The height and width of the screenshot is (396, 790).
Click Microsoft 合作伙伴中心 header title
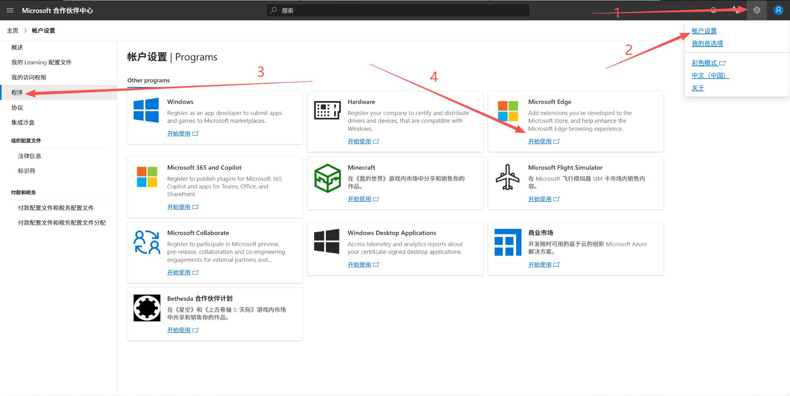click(x=57, y=11)
